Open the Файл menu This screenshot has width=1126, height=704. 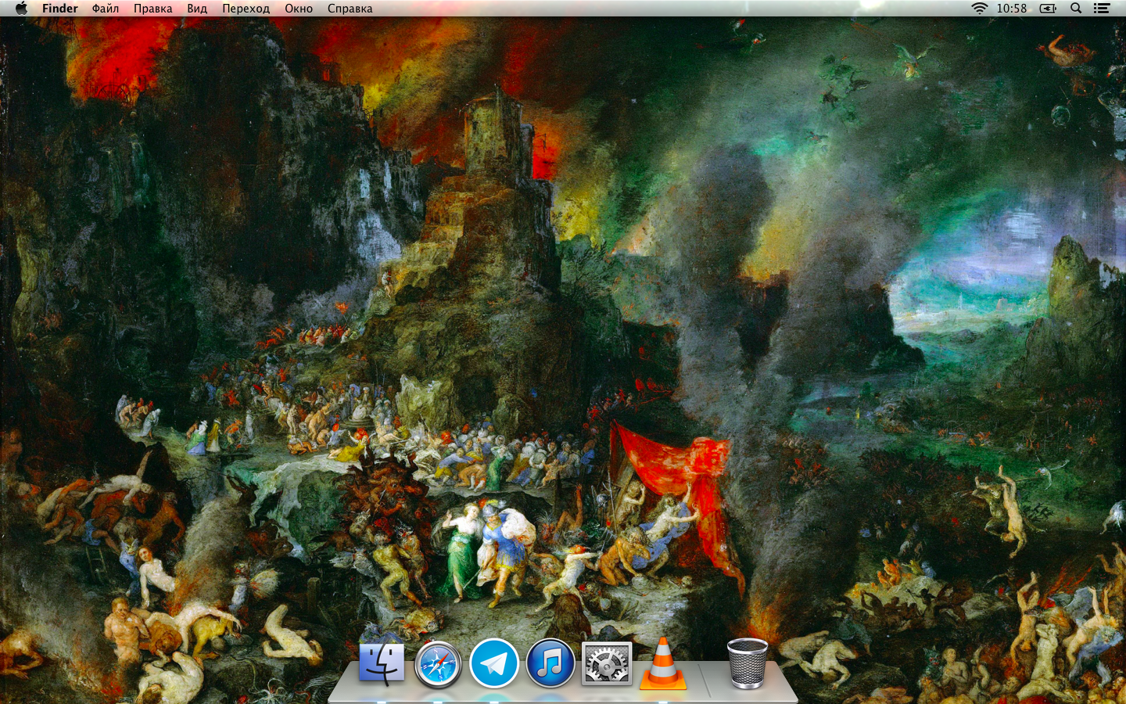coord(106,9)
